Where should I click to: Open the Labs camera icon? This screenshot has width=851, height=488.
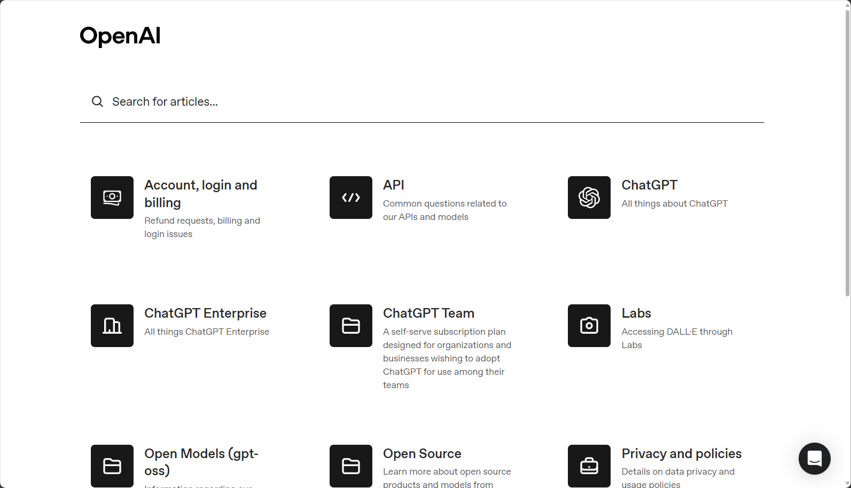point(589,326)
